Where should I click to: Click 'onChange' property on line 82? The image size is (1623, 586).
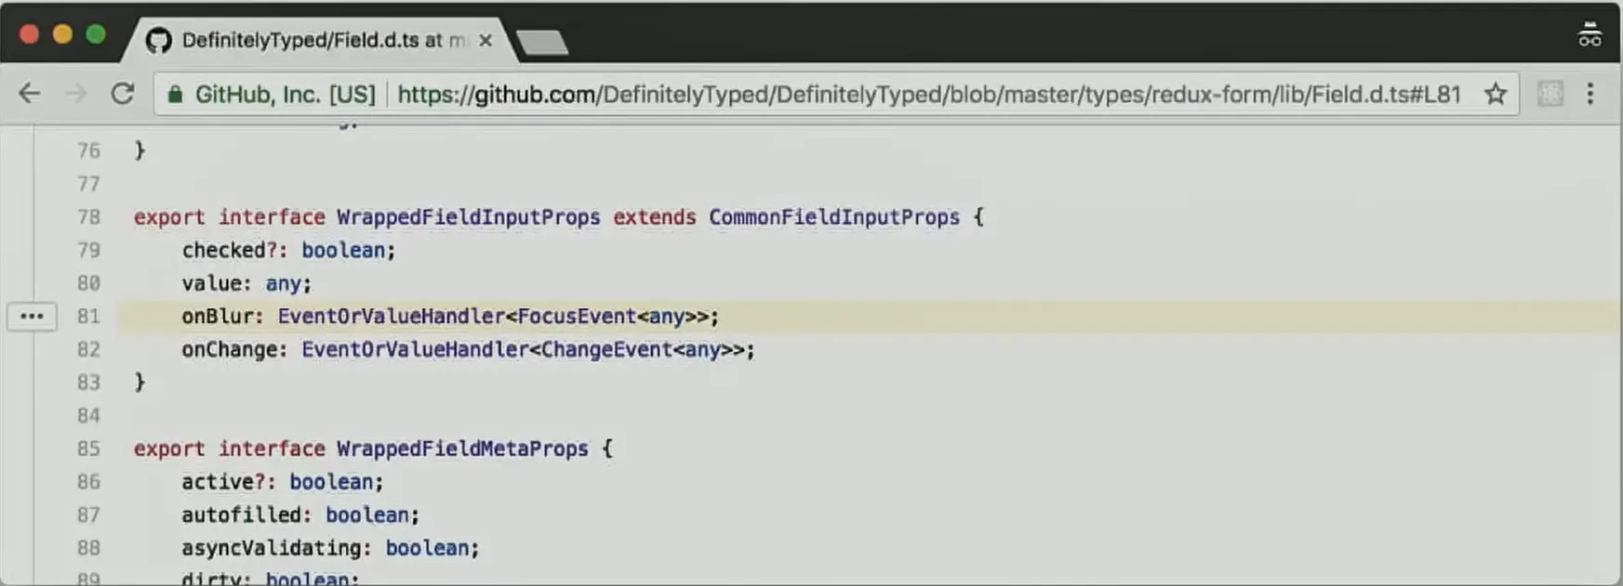point(229,349)
